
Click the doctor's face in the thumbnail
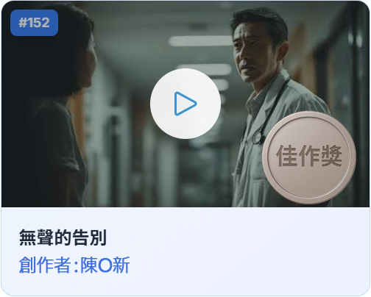point(254,55)
